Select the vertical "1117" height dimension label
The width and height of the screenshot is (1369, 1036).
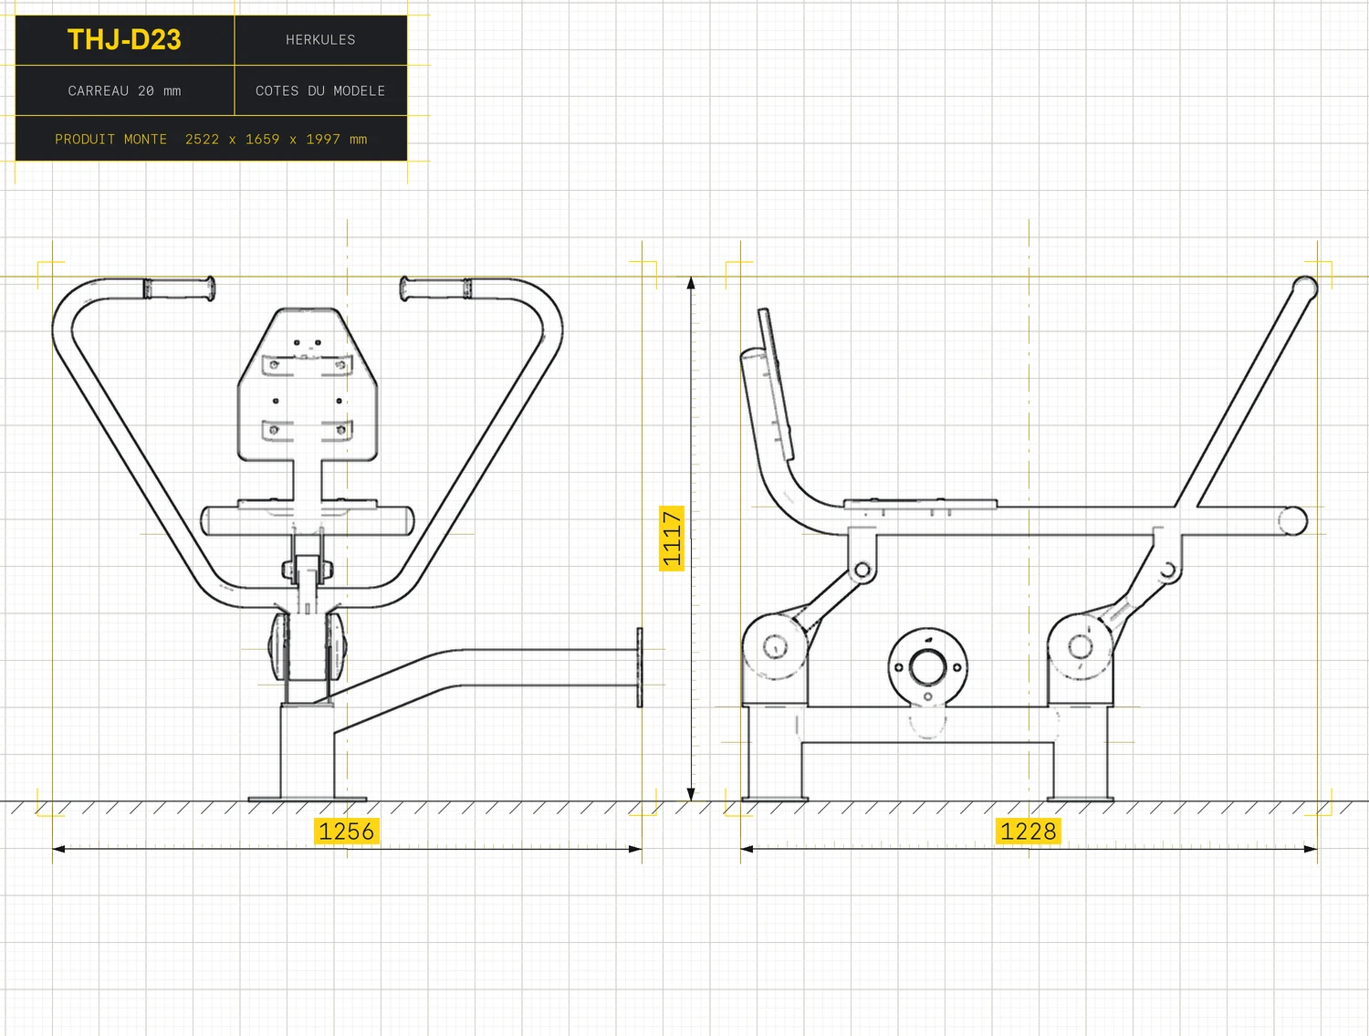coord(672,539)
